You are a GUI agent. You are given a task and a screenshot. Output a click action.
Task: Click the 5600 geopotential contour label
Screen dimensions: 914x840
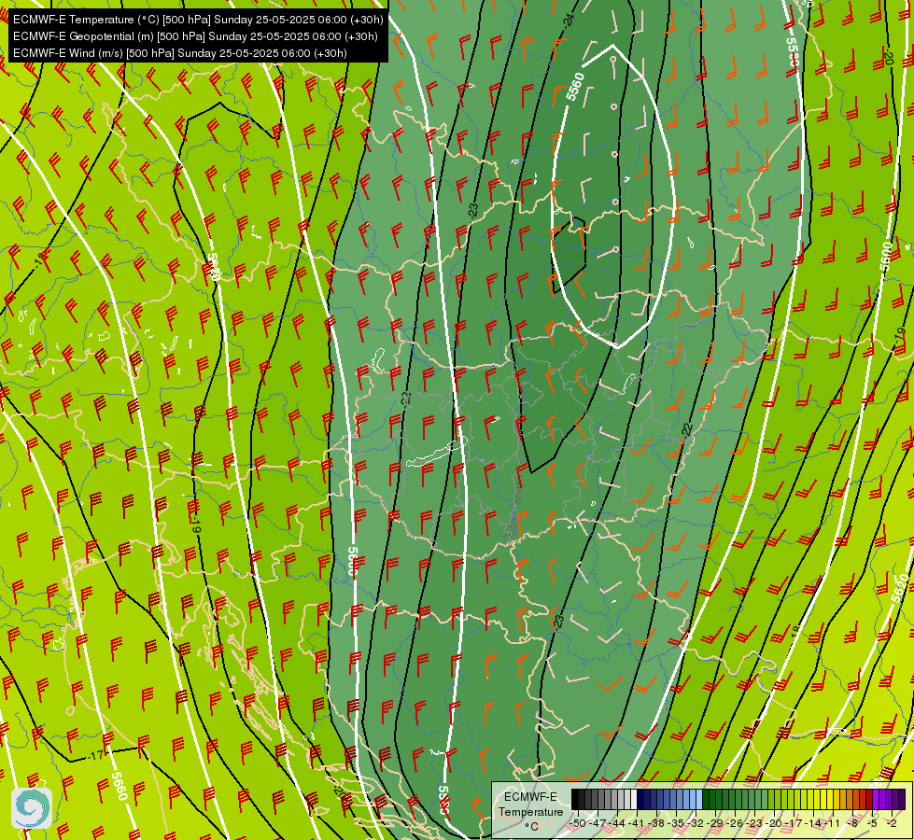click(x=885, y=256)
